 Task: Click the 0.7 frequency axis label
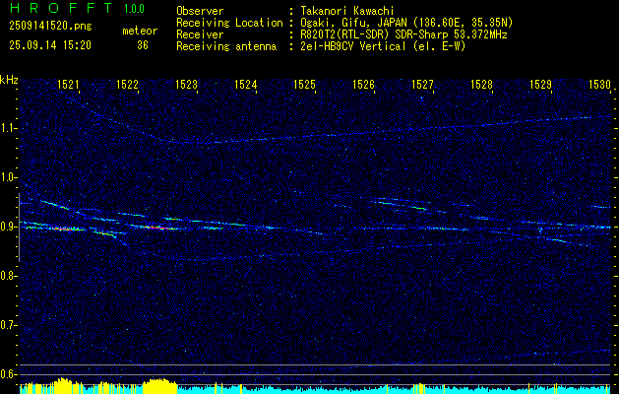(9, 325)
